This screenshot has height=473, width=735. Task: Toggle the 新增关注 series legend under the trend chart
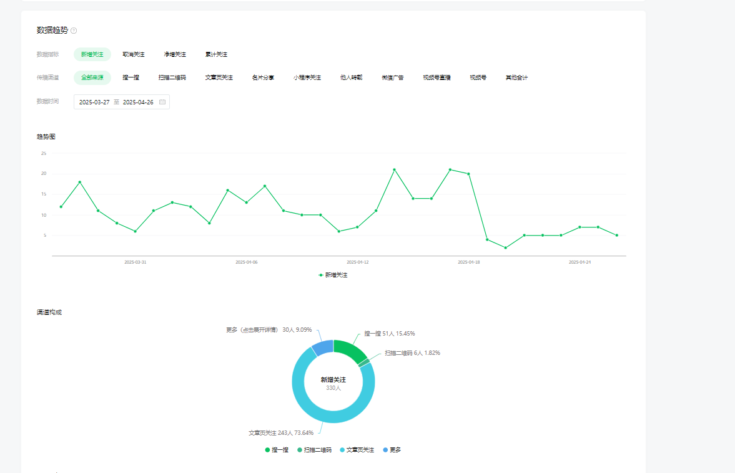point(333,275)
